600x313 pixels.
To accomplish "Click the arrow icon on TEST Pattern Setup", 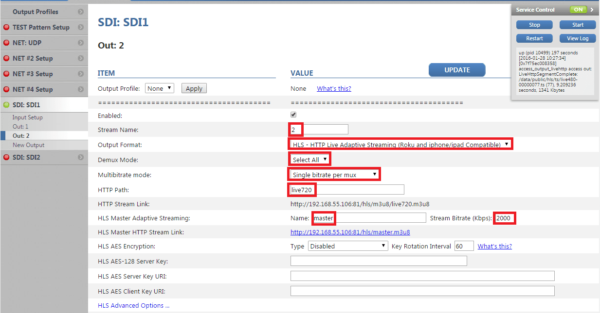I will 81,27.
